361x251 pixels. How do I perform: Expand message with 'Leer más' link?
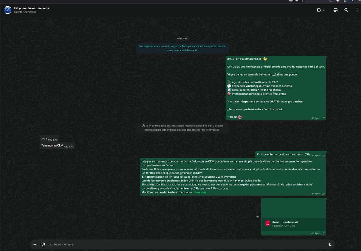200,192
